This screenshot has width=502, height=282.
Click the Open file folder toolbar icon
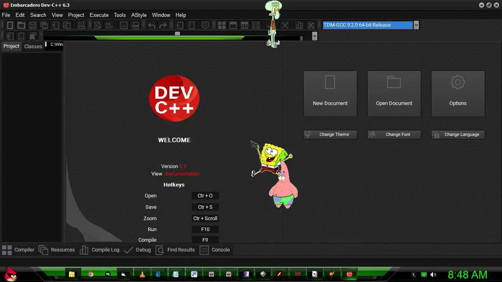coord(21,25)
